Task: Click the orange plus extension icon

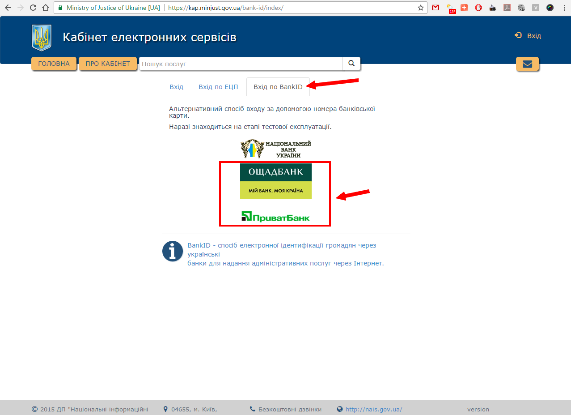Action: pos(464,8)
